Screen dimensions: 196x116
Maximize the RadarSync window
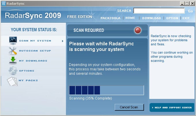click(187, 3)
